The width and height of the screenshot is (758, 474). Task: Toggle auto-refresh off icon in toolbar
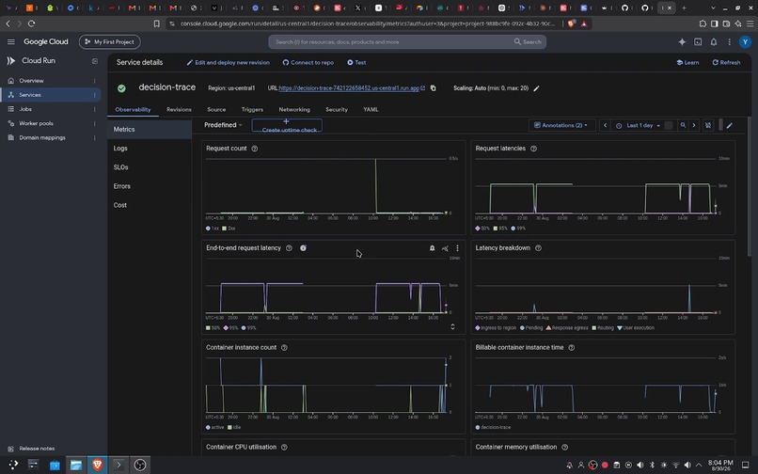(x=708, y=125)
